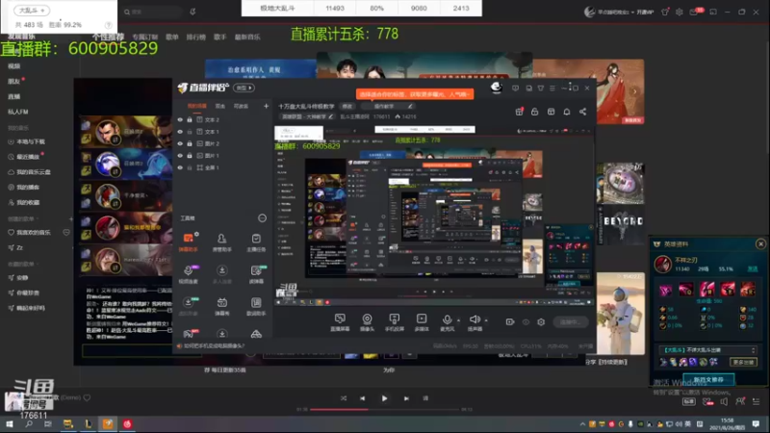This screenshot has height=433, width=770.
Task: Open the 视频连麦 tool
Action: 188,274
